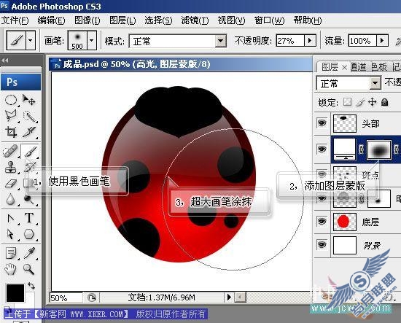Open the brush preset picker dropdown
This screenshot has height=323, width=401.
pyautogui.click(x=92, y=40)
